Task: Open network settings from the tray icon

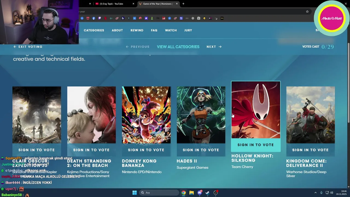Action: (327, 193)
